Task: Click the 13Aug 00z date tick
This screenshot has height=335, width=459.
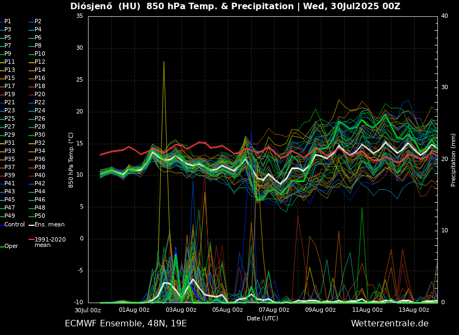Action: (414, 310)
